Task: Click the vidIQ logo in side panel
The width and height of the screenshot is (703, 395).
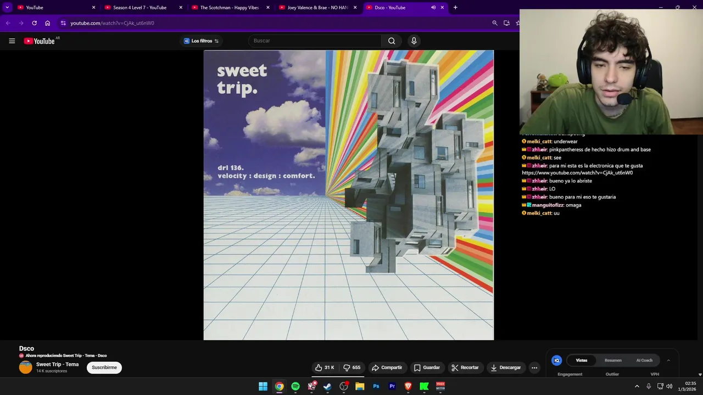Action: click(x=556, y=360)
